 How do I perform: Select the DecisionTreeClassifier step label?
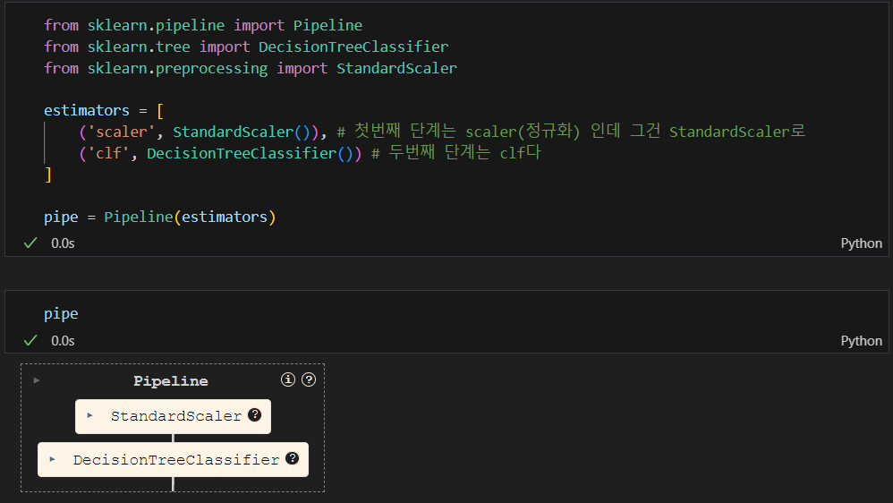[176, 460]
